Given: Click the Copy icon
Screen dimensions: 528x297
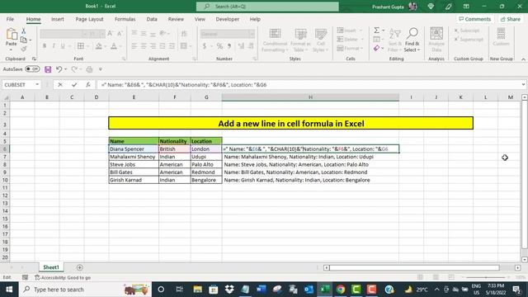Looking at the screenshot, I should coord(24,40).
